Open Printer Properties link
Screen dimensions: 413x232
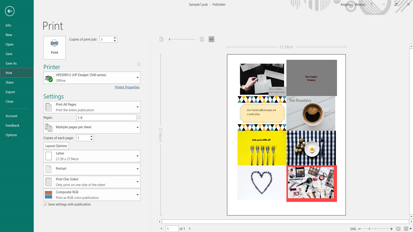(x=127, y=87)
